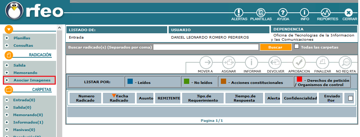Click the orange Buscar button
360x137 pixels.
[x=276, y=47]
